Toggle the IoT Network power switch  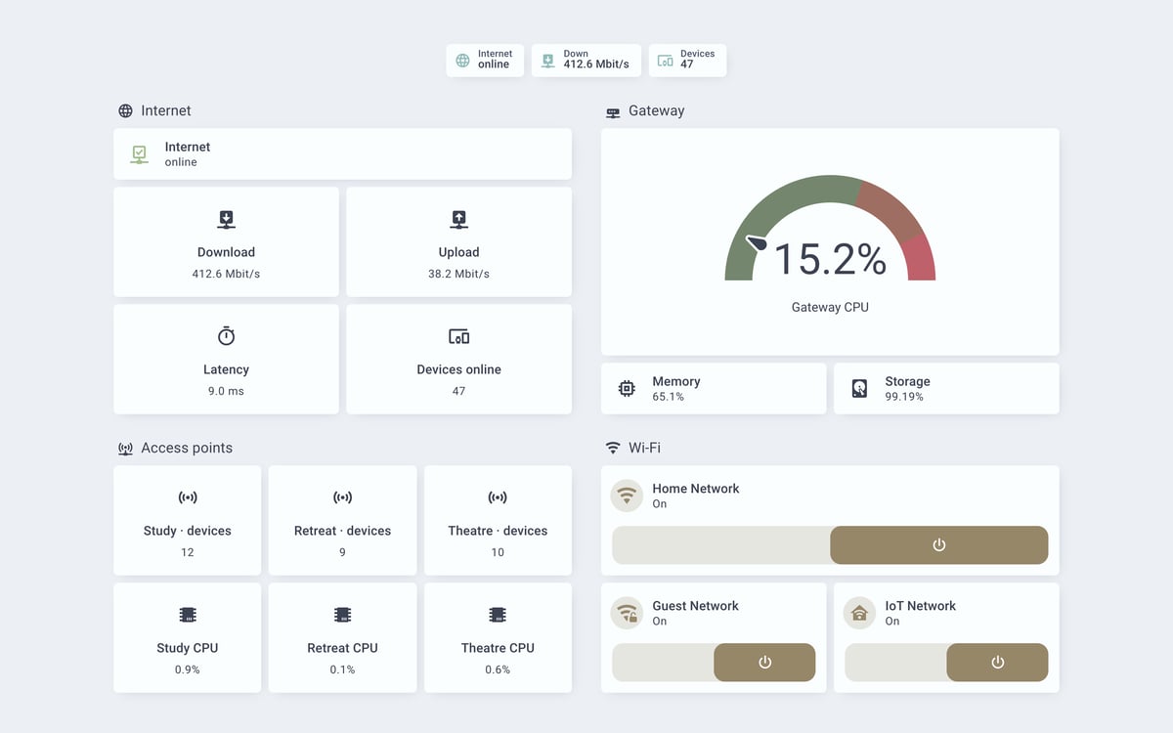pos(946,663)
